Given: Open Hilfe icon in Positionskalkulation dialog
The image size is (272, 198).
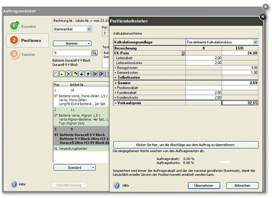Looking at the screenshot, I should point(116,185).
